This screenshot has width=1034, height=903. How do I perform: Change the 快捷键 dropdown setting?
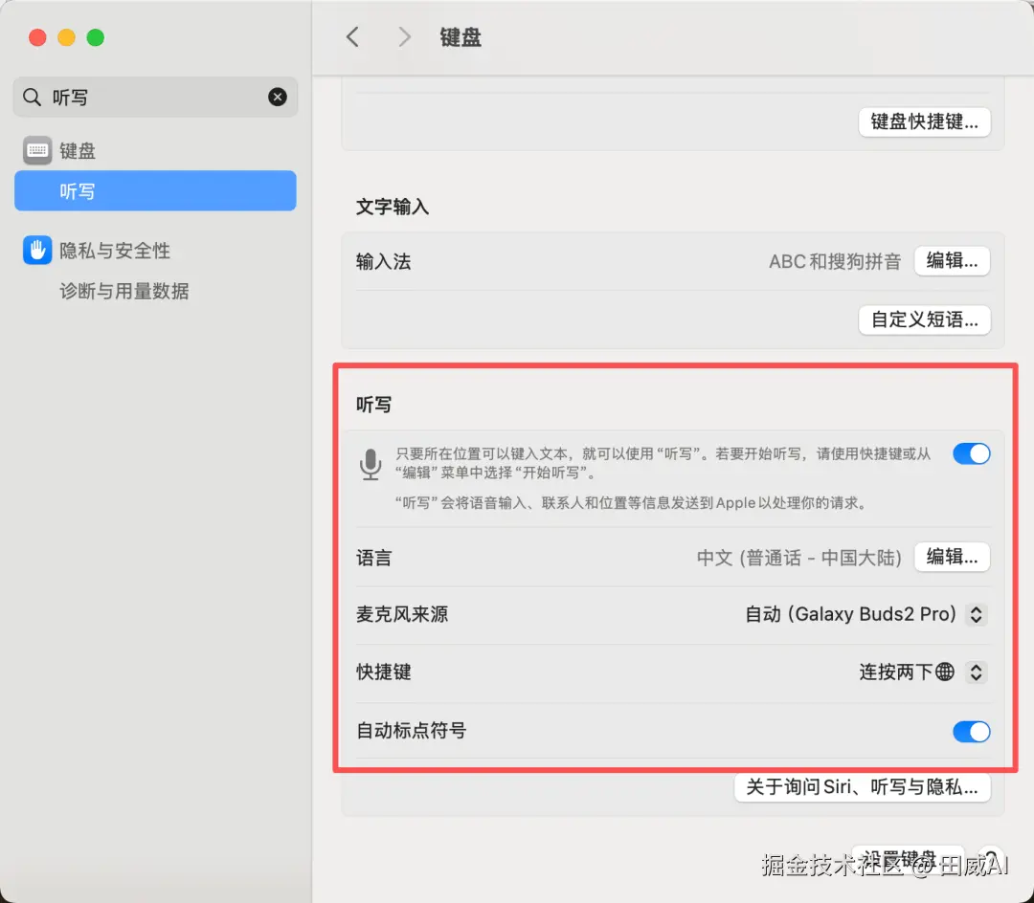(x=976, y=672)
